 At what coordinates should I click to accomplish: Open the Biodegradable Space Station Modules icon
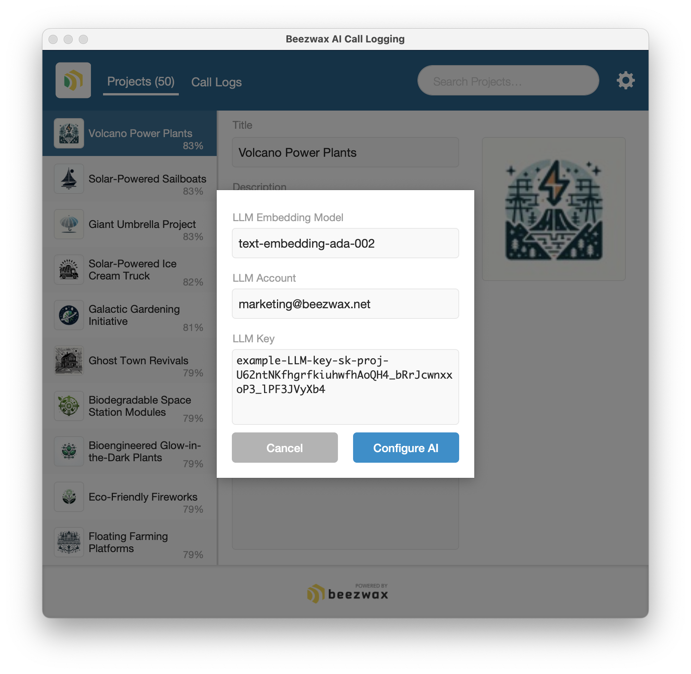tap(69, 406)
